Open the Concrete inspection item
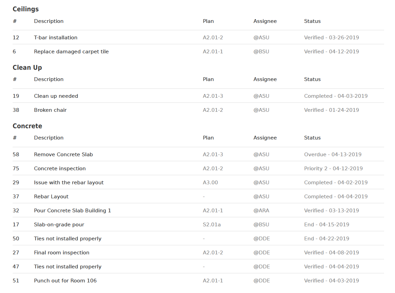 pos(60,169)
